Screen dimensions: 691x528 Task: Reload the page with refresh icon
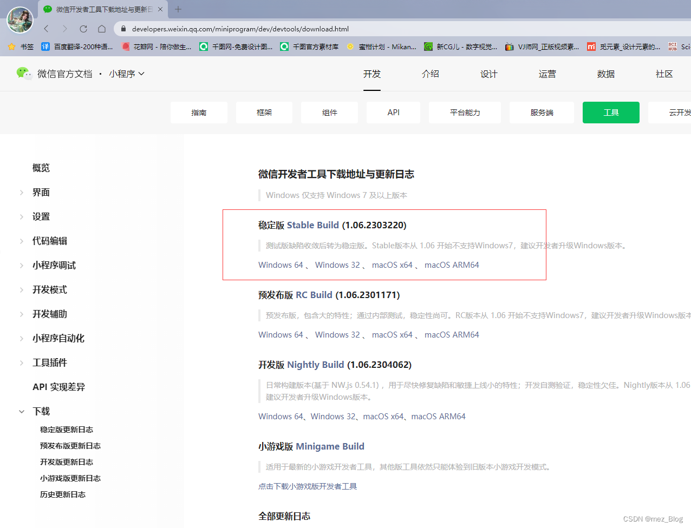click(83, 29)
